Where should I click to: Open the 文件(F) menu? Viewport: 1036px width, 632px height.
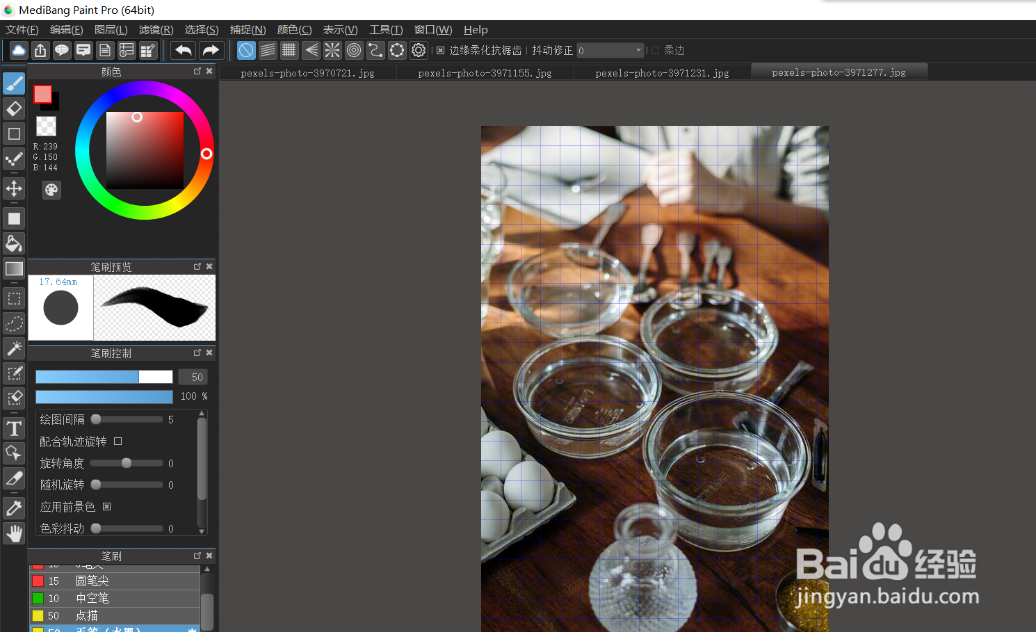click(x=22, y=30)
